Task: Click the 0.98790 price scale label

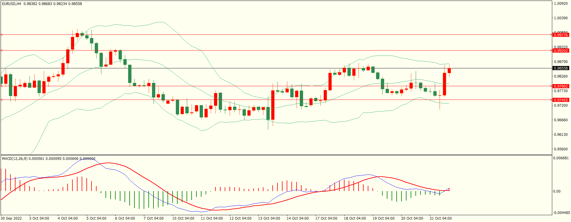Action: point(561,62)
